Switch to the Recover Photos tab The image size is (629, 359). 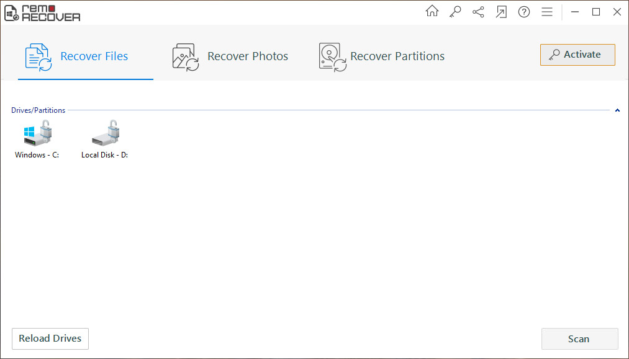230,56
